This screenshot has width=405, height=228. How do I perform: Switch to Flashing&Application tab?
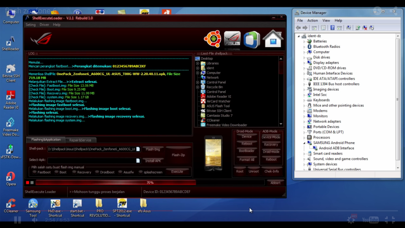click(46, 140)
